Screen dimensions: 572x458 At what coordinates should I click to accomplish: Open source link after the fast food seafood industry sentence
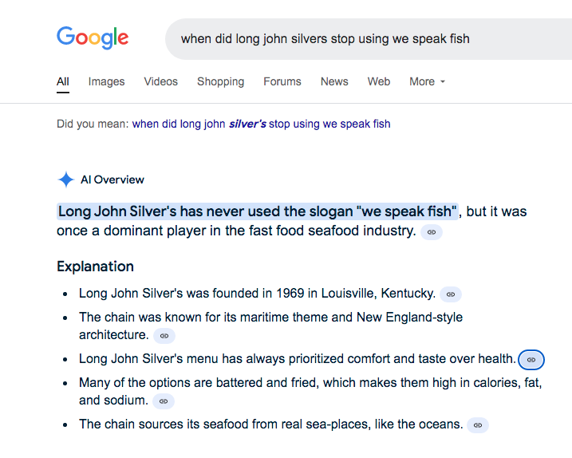[432, 232]
